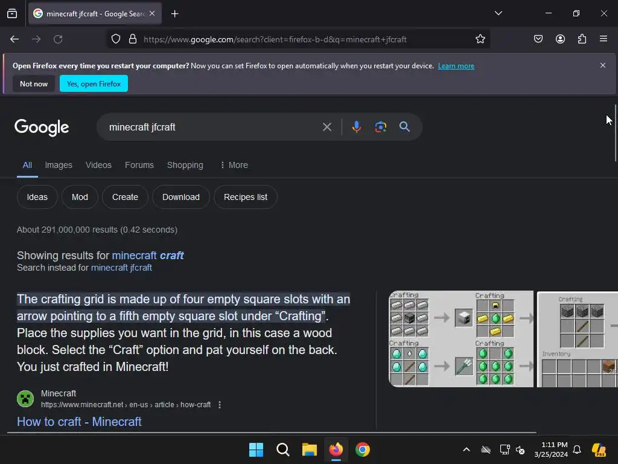Select the Download suggestion chip
The image size is (618, 464).
tap(181, 197)
